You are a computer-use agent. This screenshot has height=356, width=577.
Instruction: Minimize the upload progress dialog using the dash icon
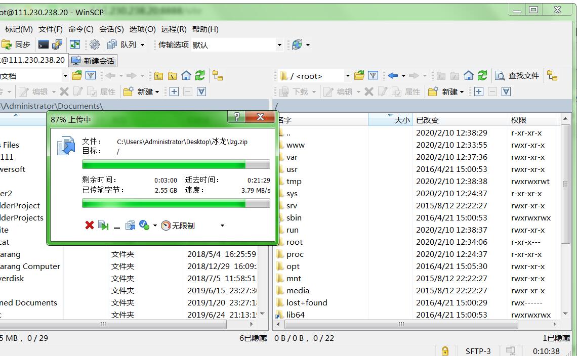click(117, 227)
